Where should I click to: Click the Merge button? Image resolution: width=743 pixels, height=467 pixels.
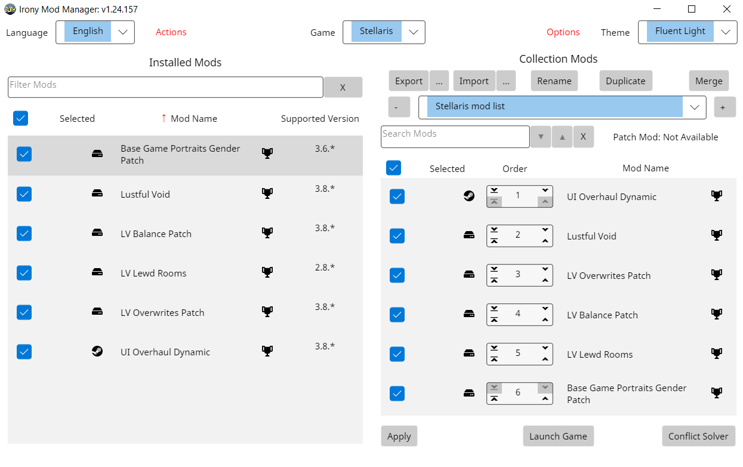[708, 81]
